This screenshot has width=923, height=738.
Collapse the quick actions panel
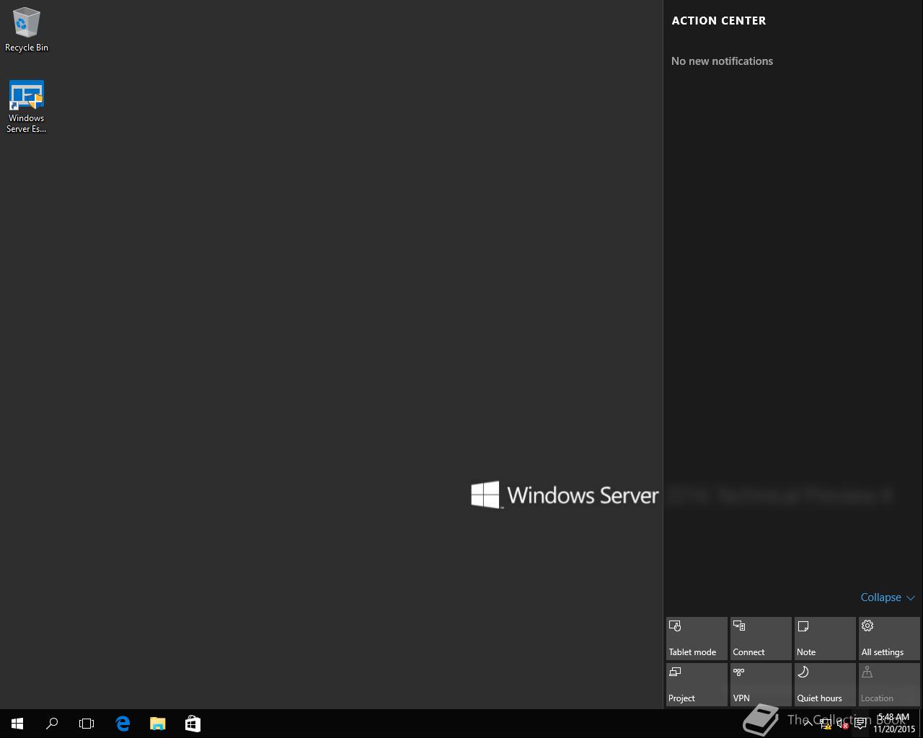point(888,597)
